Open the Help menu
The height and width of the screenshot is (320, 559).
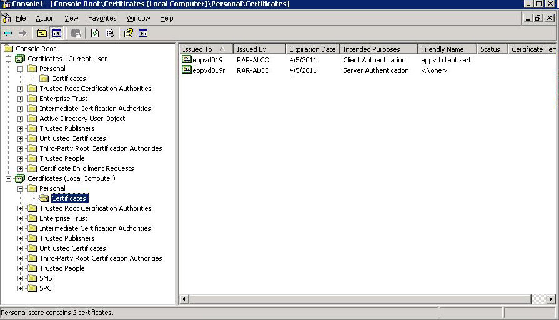click(x=167, y=18)
